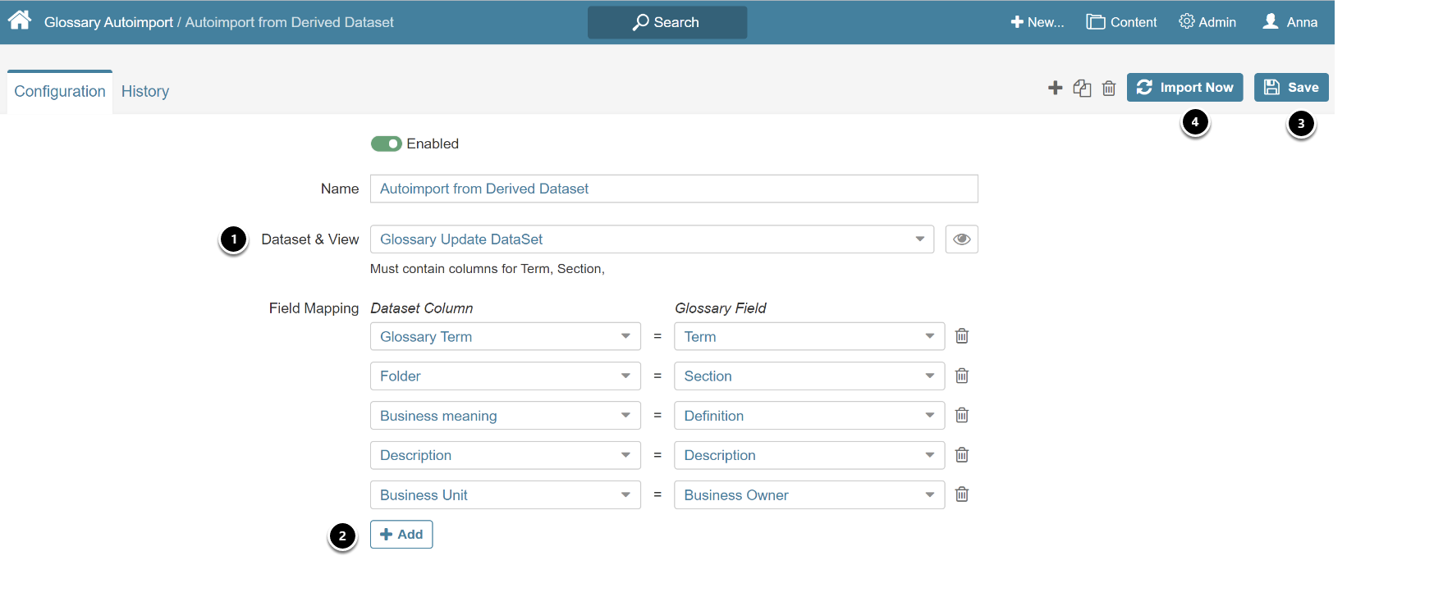This screenshot has width=1443, height=615.
Task: Remove the Description mapping row
Action: 962,455
